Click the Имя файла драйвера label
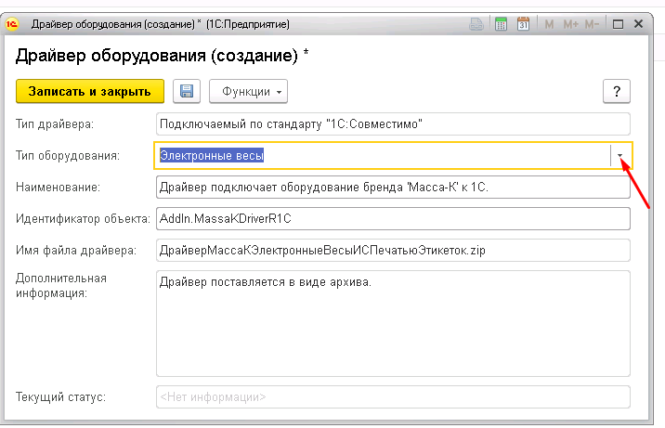Screen dimensions: 665x428 [76, 251]
